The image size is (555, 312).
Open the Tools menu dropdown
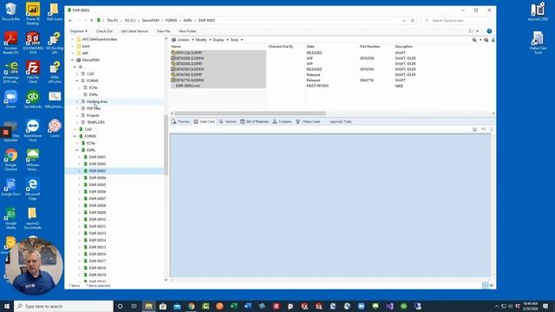[x=237, y=40]
